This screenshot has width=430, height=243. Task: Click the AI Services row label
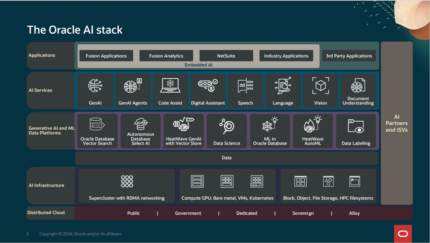pyautogui.click(x=40, y=90)
